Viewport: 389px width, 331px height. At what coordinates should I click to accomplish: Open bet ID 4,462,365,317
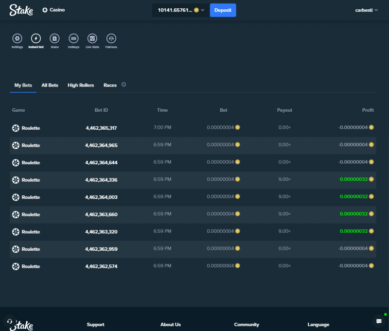[x=101, y=128]
